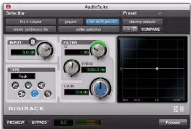Click the Peak type display field
The height and width of the screenshot is (129, 191).
(23, 76)
